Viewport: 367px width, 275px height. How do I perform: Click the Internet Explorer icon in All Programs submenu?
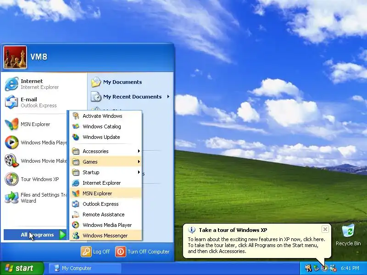(x=76, y=183)
